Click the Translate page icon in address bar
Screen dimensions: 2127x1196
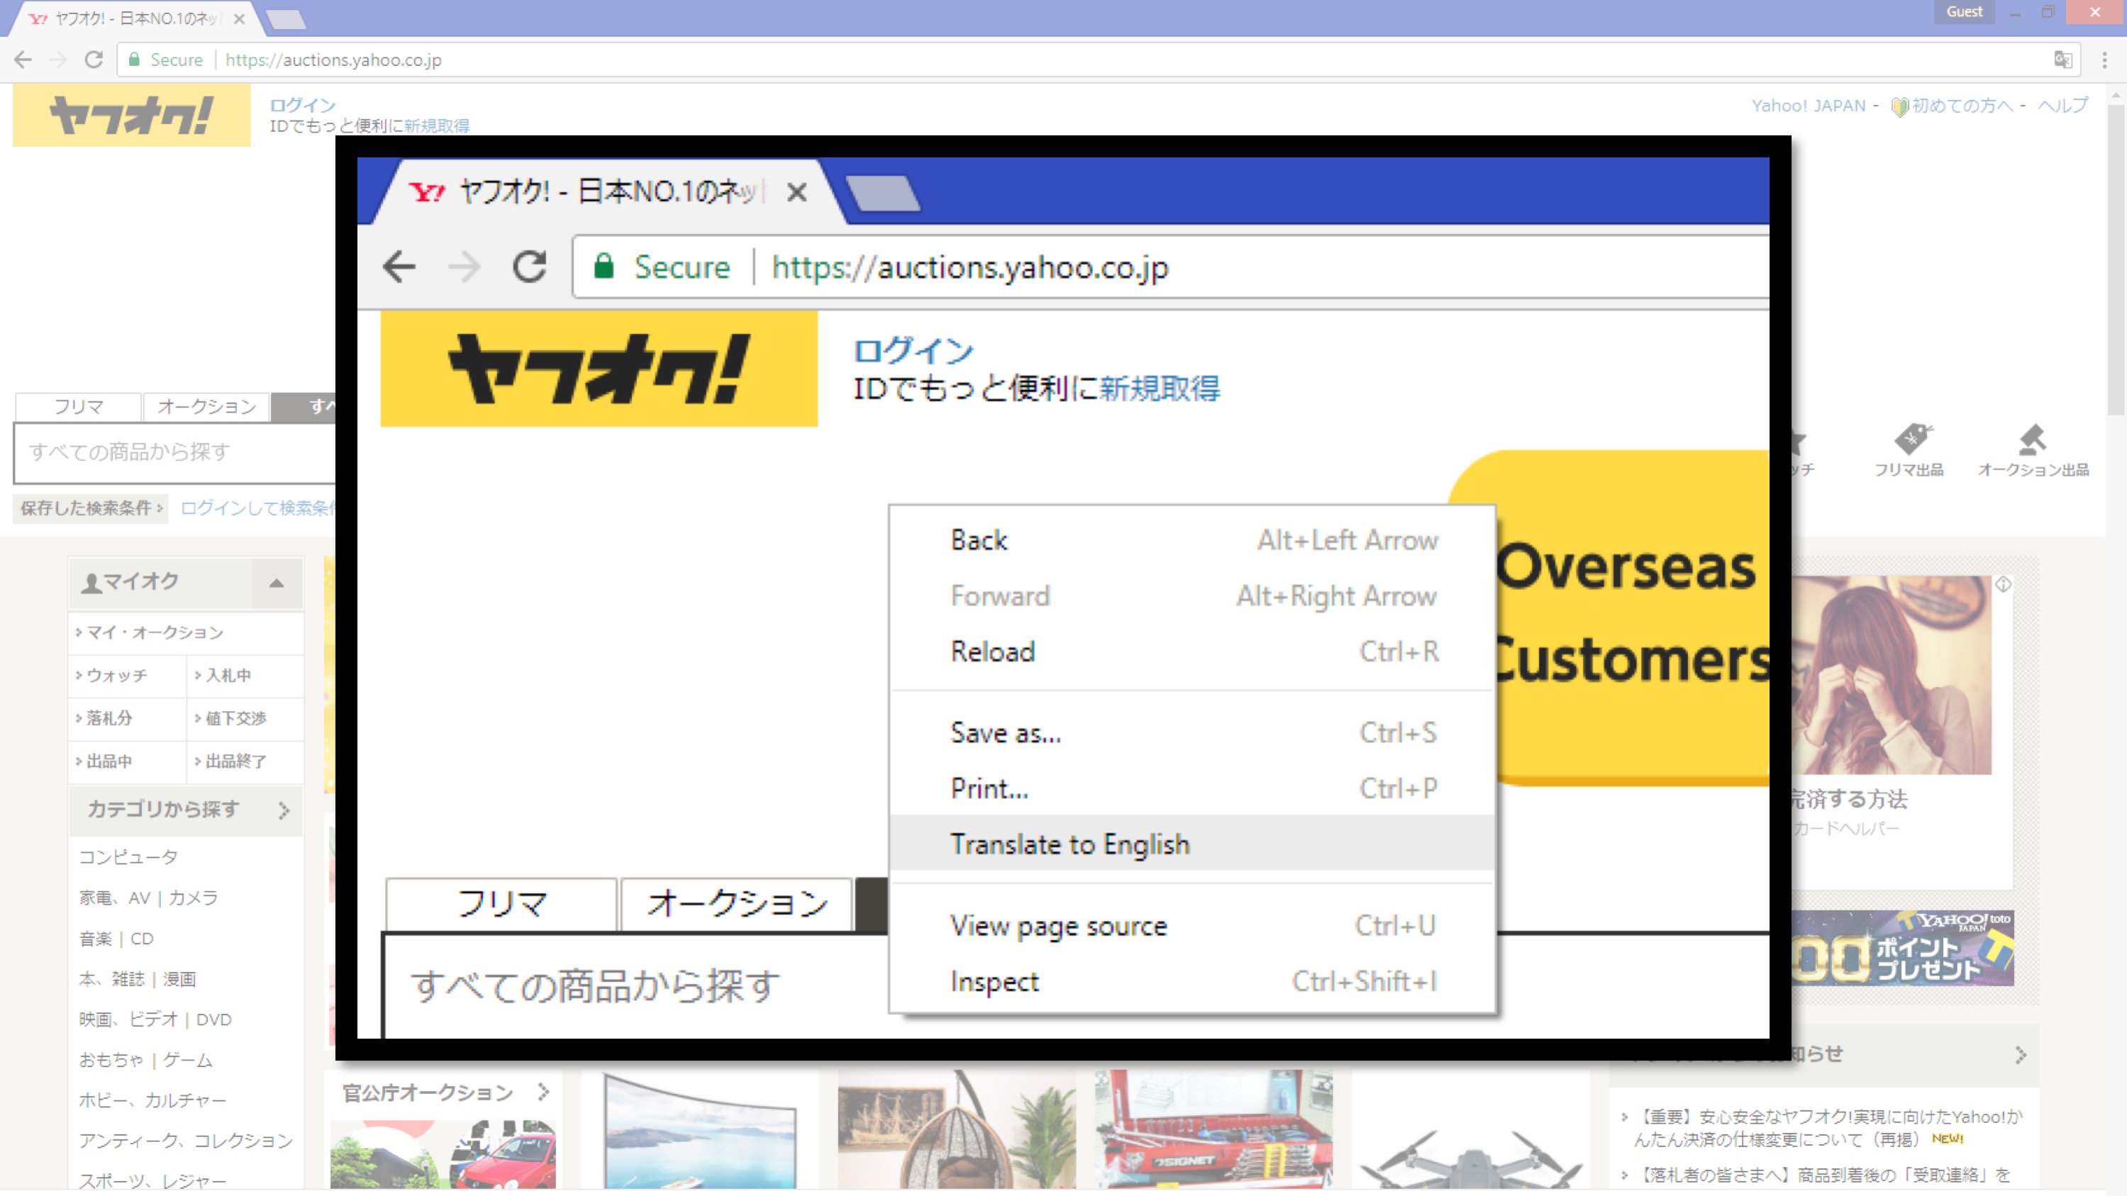point(2062,60)
